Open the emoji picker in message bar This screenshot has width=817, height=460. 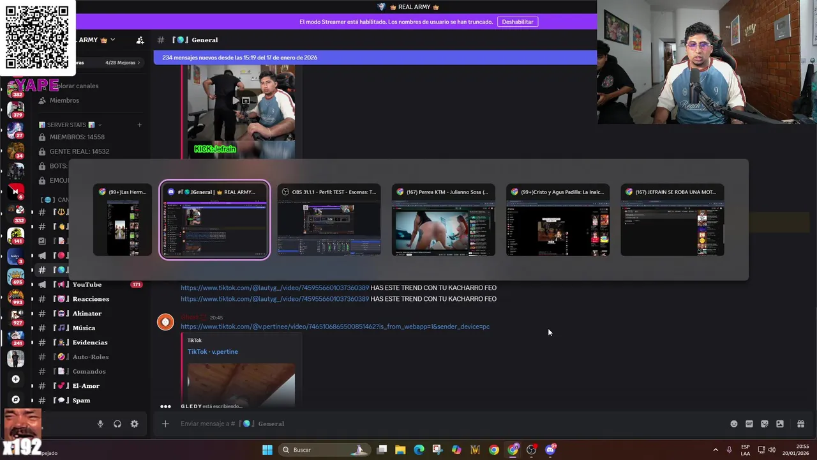pyautogui.click(x=734, y=424)
